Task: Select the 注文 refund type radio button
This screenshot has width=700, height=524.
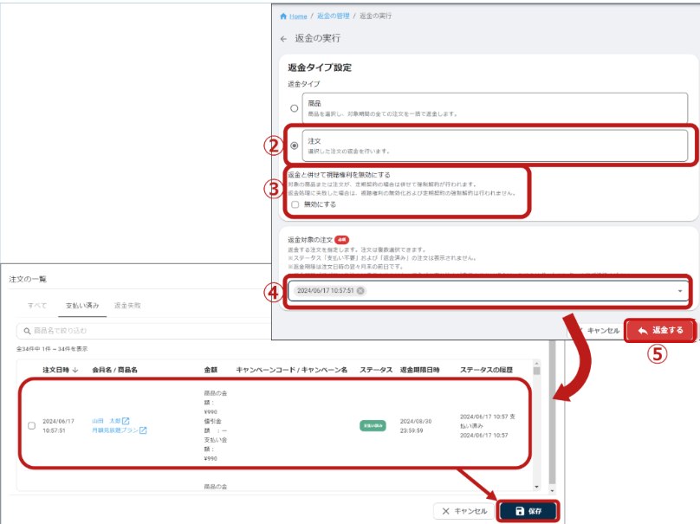Action: [295, 146]
